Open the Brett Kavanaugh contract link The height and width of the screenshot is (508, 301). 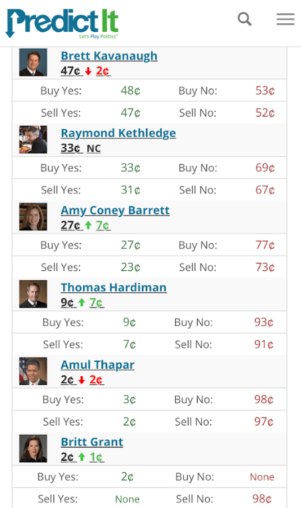tap(109, 56)
